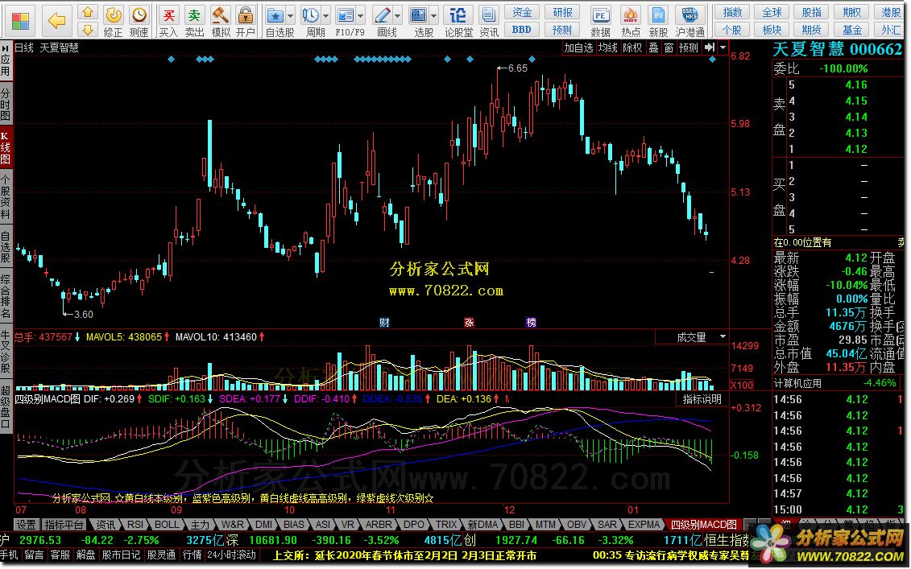Toggle the 均线 moving average overlay
This screenshot has height=569, width=911.
[607, 48]
